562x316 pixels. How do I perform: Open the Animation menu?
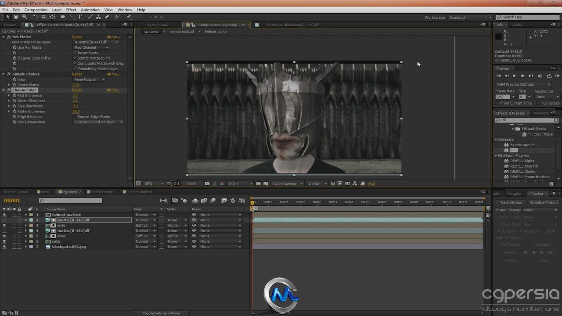[x=90, y=10]
